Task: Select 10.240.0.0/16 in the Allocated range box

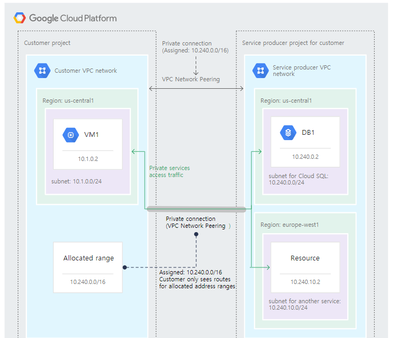Action: [x=88, y=282]
